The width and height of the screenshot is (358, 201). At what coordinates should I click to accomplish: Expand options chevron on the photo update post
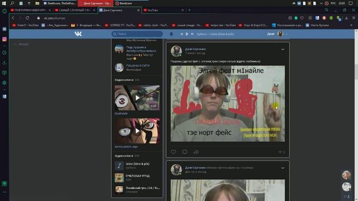coord(282,168)
